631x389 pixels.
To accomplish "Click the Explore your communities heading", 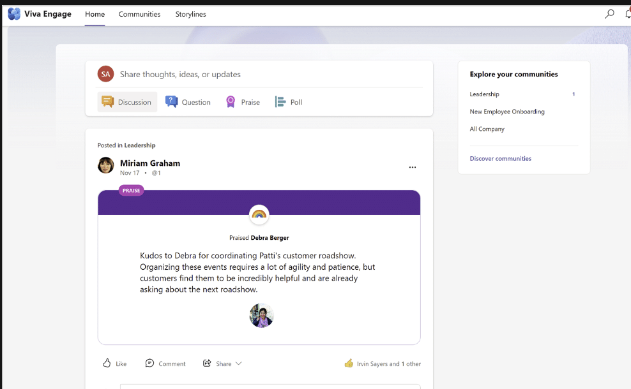I will pyautogui.click(x=513, y=74).
